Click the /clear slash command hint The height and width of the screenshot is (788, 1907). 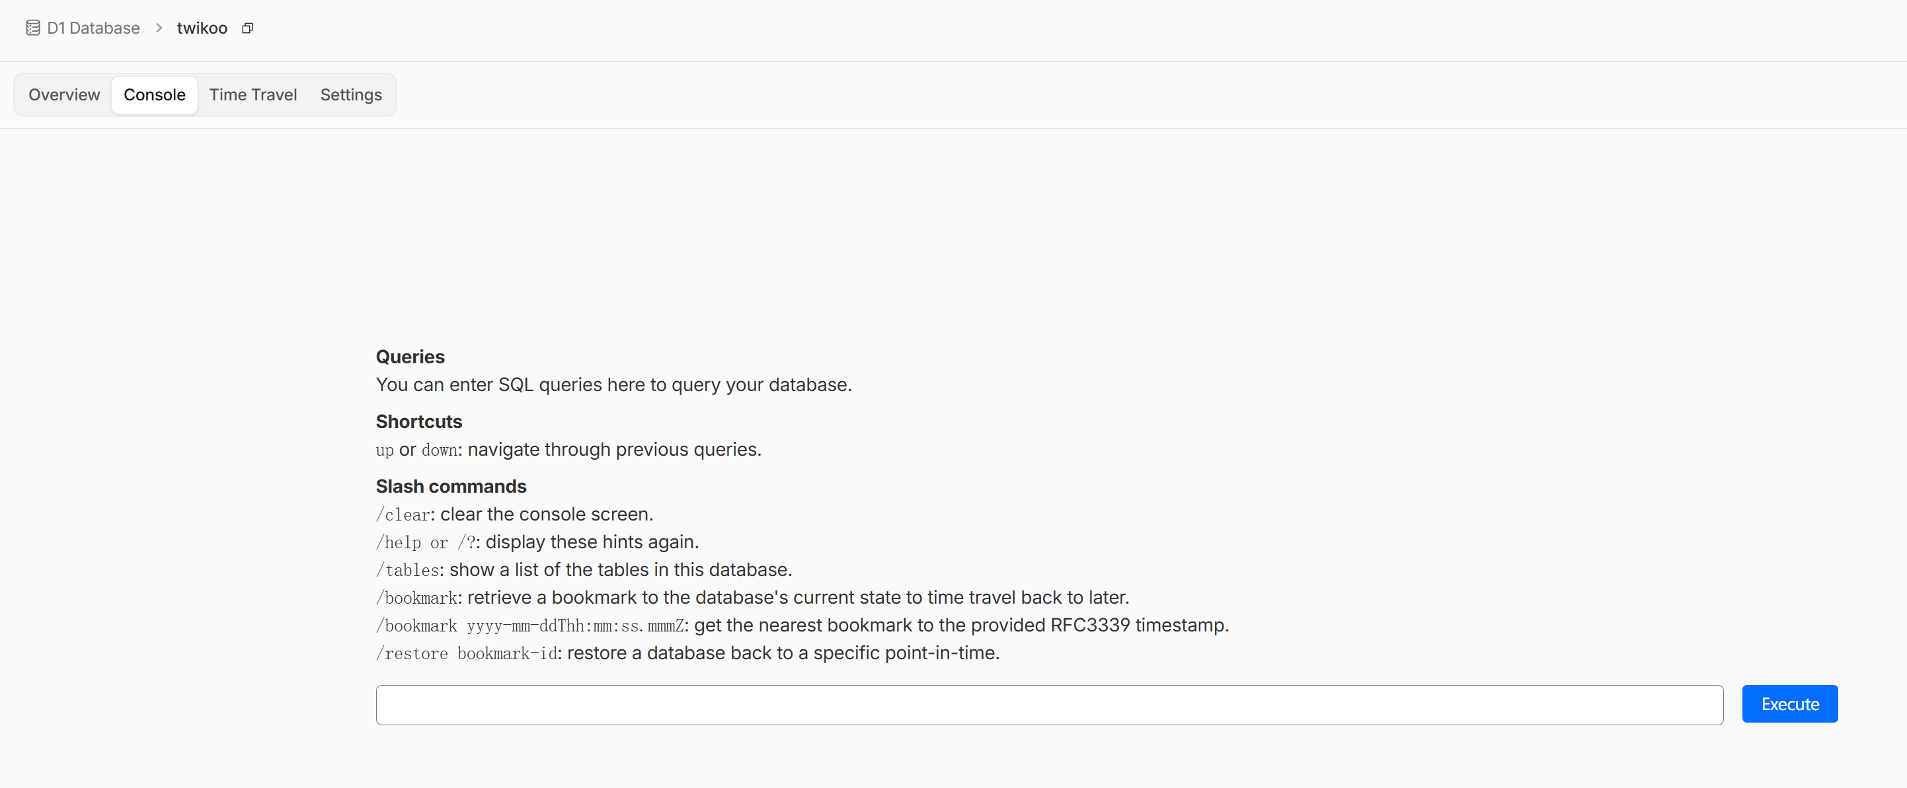click(x=403, y=515)
